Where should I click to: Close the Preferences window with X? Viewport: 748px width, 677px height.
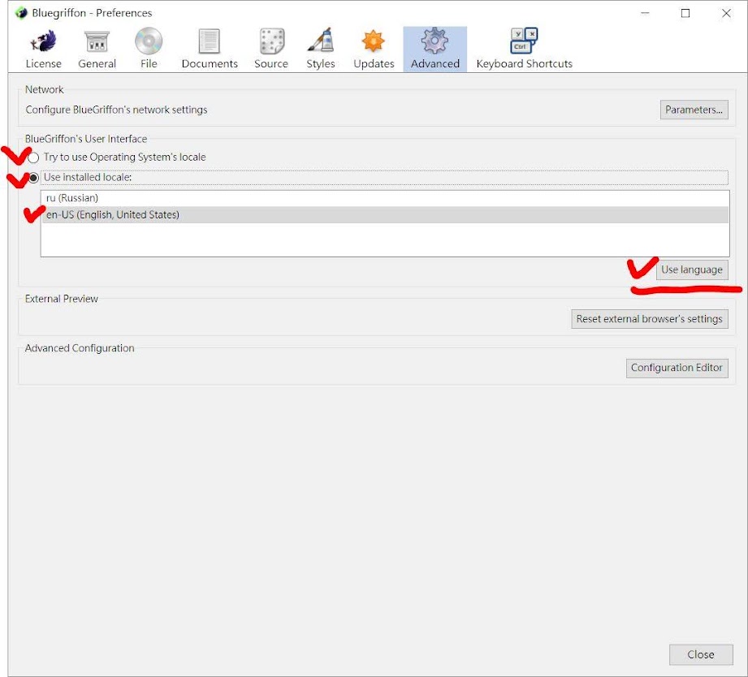(726, 13)
